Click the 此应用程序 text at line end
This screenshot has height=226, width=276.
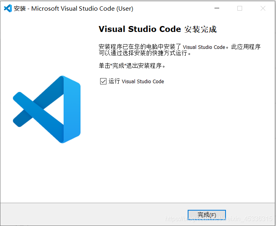pyautogui.click(x=246, y=47)
